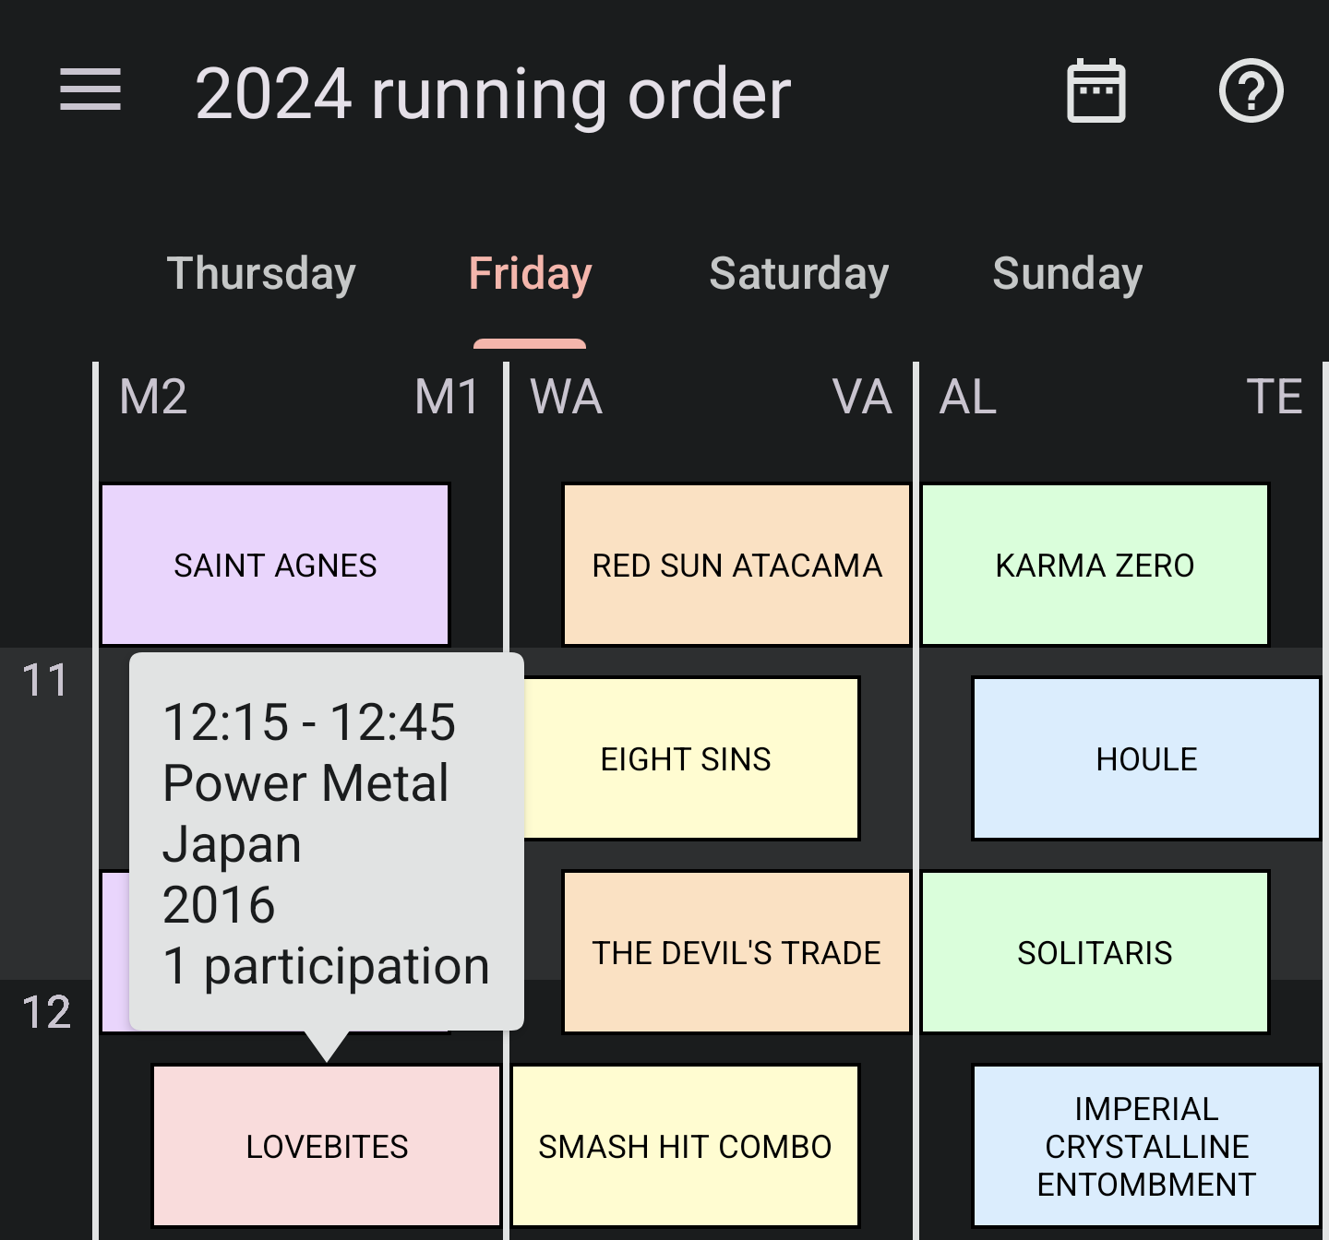The height and width of the screenshot is (1240, 1329).
Task: Click the M2 stage header label
Action: click(x=153, y=397)
